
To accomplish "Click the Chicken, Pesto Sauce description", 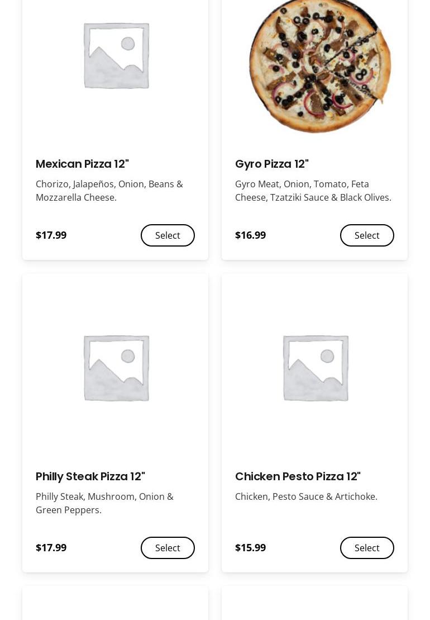I will pyautogui.click(x=306, y=496).
